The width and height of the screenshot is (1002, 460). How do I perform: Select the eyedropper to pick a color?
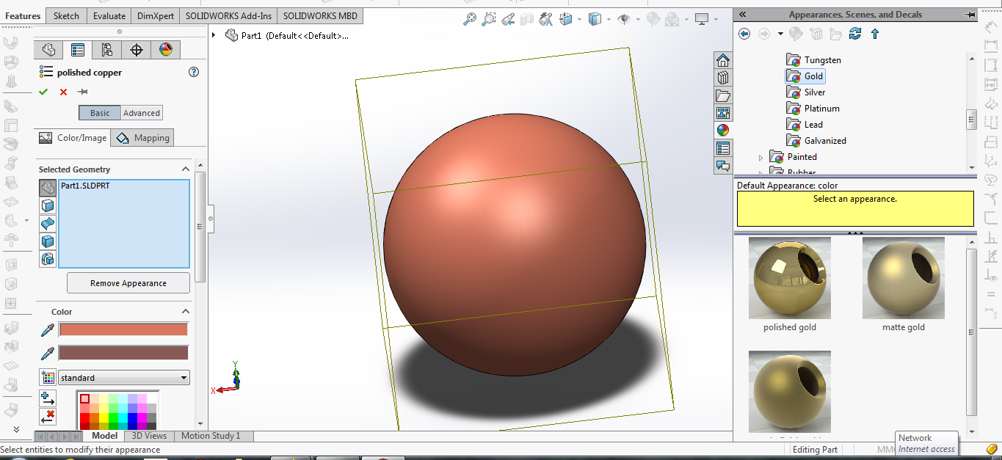coord(46,330)
